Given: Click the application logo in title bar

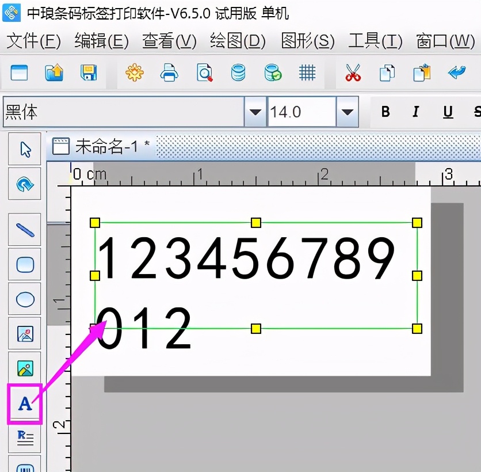Looking at the screenshot, I should 12,12.
